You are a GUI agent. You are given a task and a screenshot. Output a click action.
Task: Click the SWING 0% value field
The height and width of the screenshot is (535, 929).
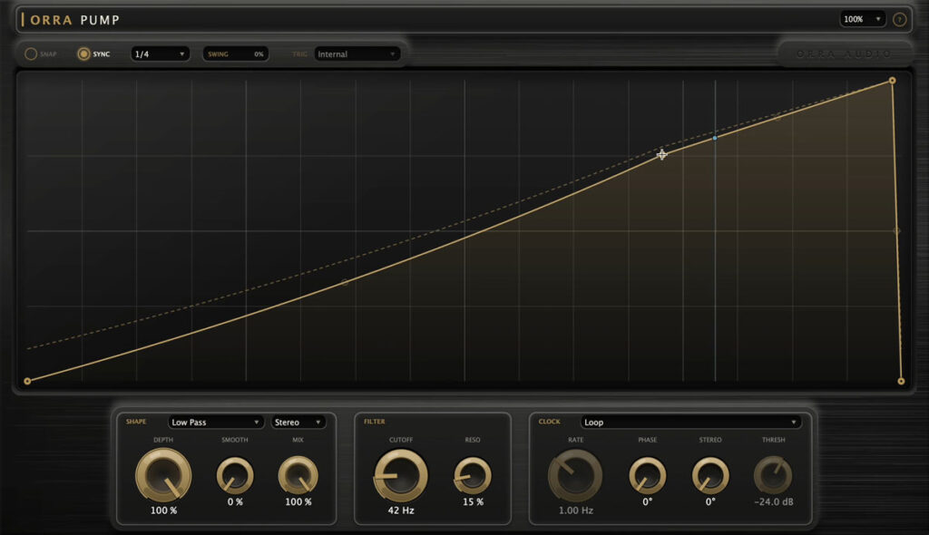[236, 53]
